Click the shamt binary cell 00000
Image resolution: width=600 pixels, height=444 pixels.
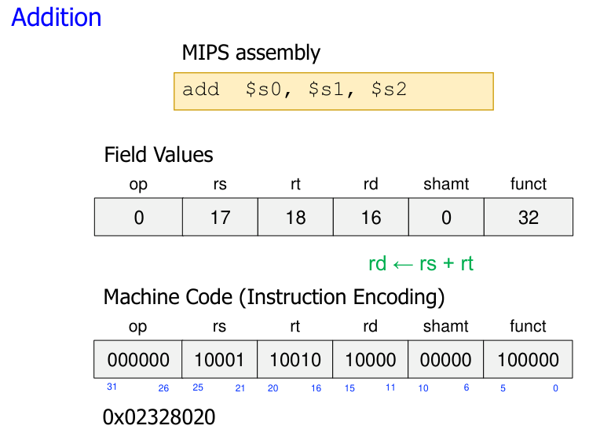click(446, 360)
